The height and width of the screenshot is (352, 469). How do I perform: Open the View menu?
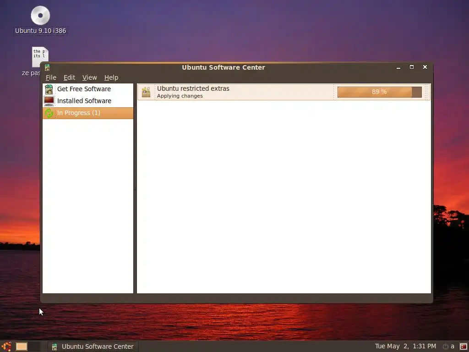(x=89, y=77)
